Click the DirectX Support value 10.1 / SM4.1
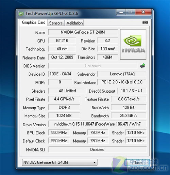The height and width of the screenshot is (175, 170). coord(132,91)
